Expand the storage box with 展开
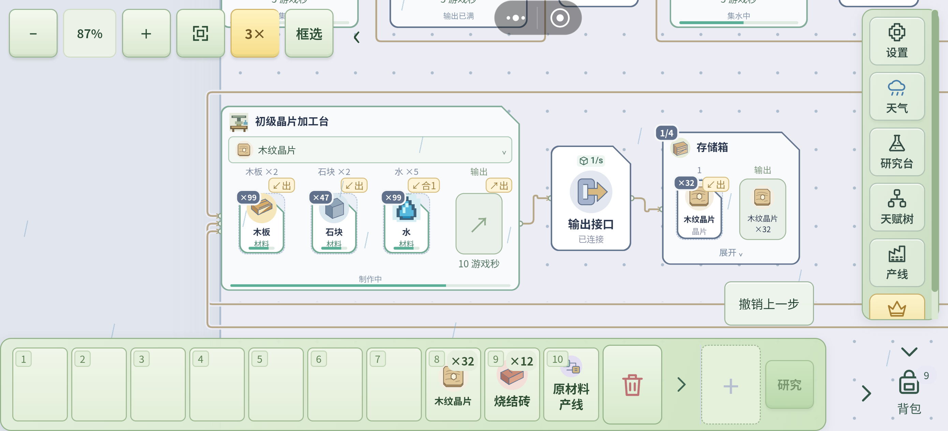Screen dimensions: 948x431 click(731, 253)
